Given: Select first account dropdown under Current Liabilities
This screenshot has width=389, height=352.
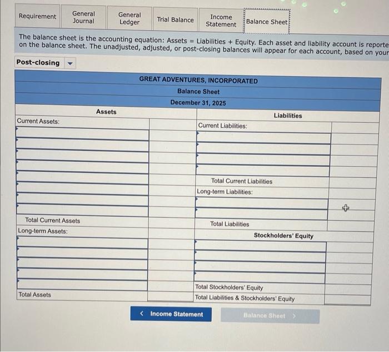Looking at the screenshot, I should (x=264, y=138).
